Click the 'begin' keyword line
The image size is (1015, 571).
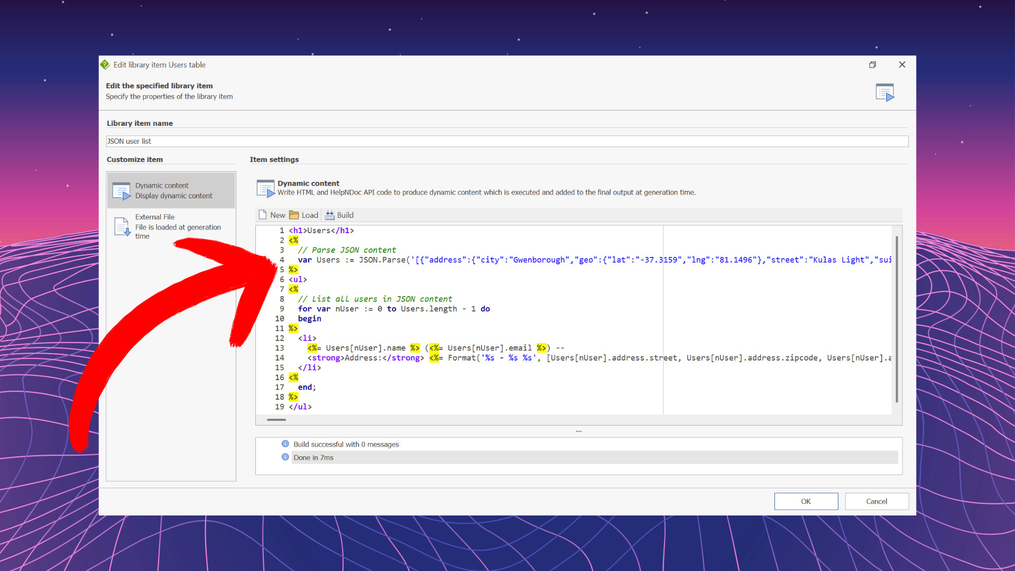coord(309,319)
